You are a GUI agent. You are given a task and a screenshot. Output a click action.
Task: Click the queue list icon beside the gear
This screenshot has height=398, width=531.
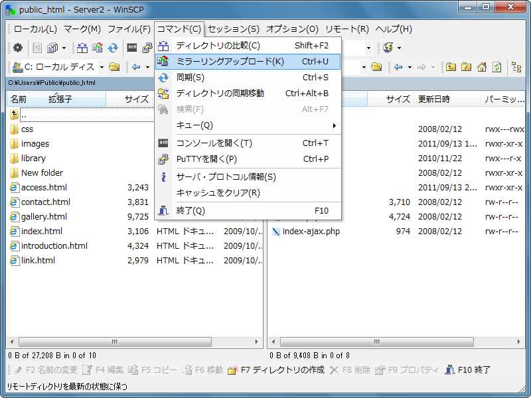click(37, 48)
